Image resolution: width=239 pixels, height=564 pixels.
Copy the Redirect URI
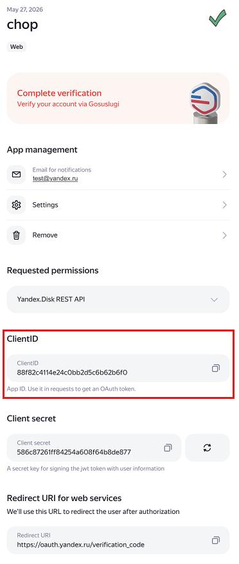[216, 540]
